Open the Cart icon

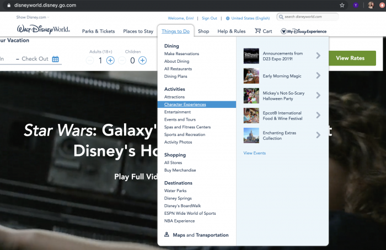258,31
